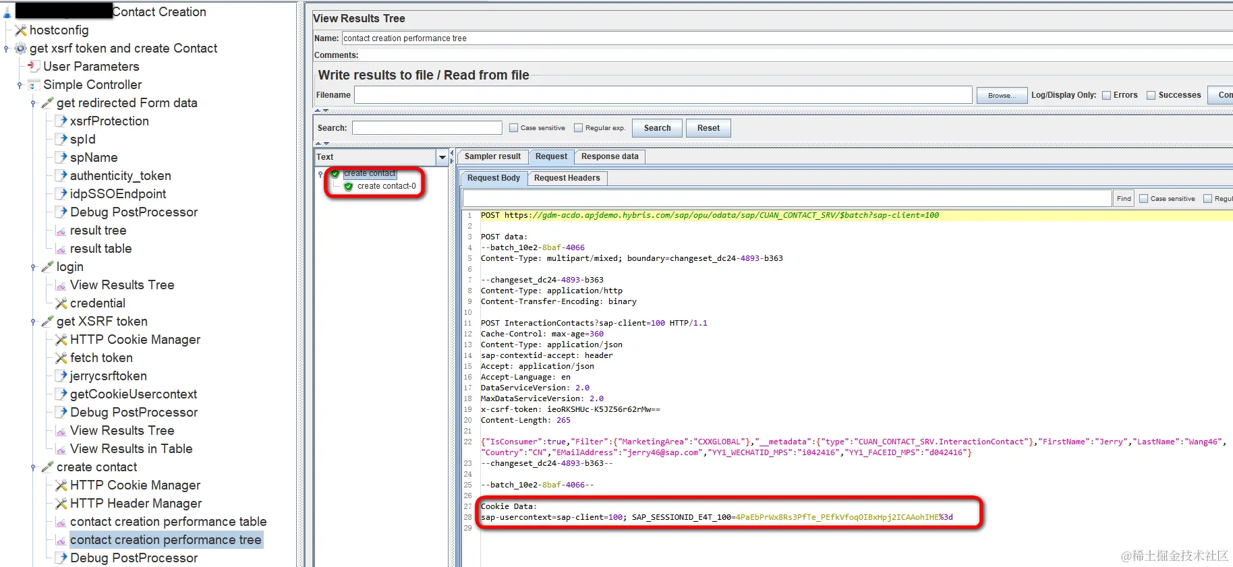Click the contact creation performance table icon
1233x567 pixels.
click(61, 522)
